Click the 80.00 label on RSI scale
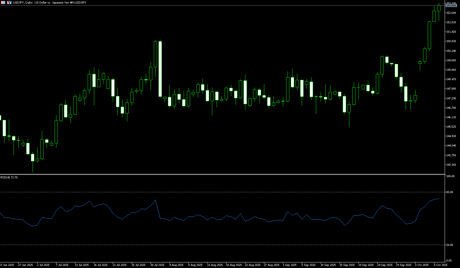The width and height of the screenshot is (460, 268). click(450, 192)
